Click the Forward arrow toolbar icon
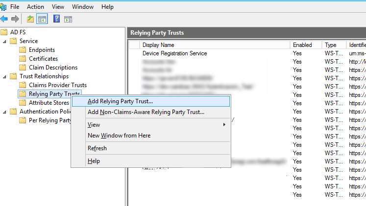Image resolution: width=366 pixels, height=206 pixels. [x=15, y=19]
